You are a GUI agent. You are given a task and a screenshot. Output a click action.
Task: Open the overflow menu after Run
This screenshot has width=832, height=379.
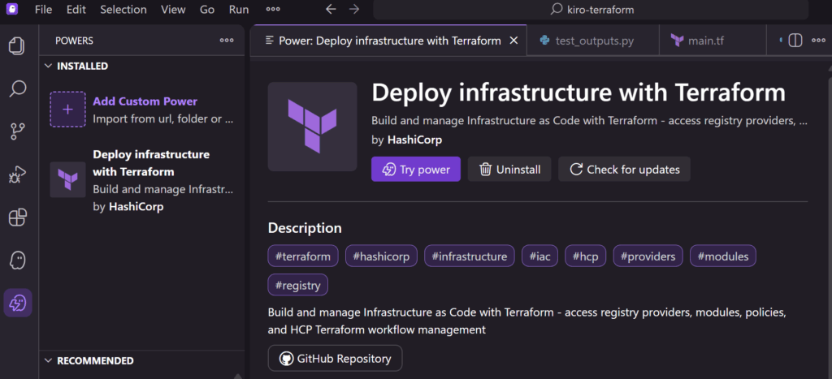273,10
